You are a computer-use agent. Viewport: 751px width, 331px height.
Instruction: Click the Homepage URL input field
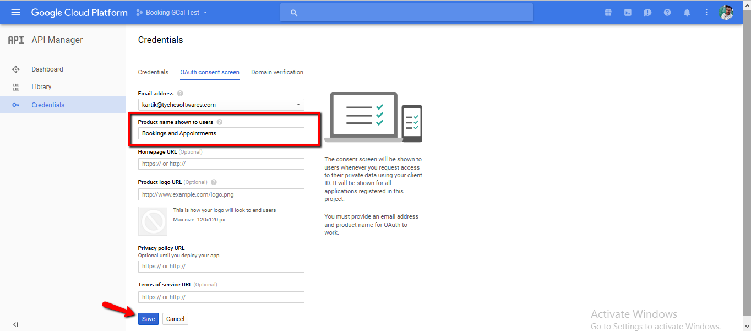pos(221,164)
